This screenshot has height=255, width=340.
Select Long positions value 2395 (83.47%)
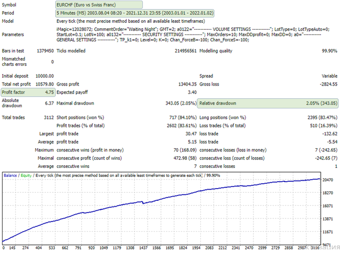322,117
